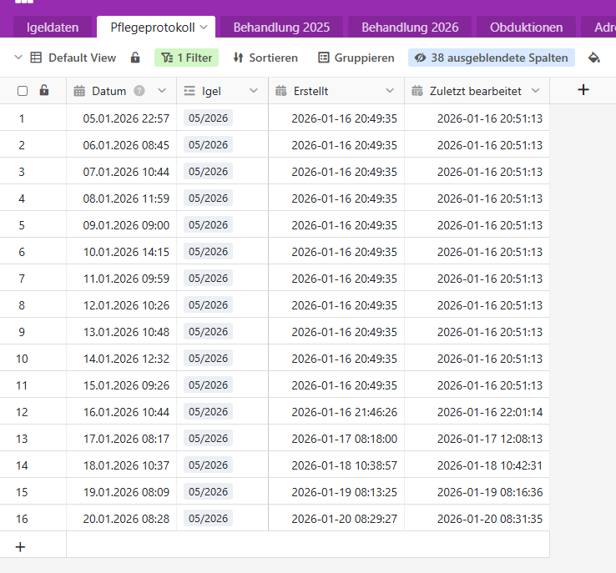
Task: Open the Igeldaten tab
Action: tap(53, 28)
